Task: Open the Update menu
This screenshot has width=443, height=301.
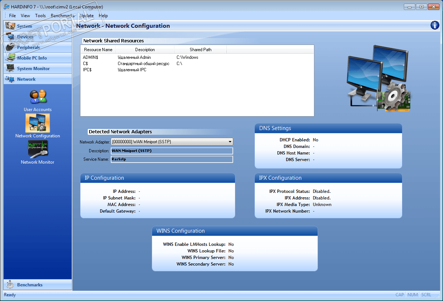Action: point(87,16)
